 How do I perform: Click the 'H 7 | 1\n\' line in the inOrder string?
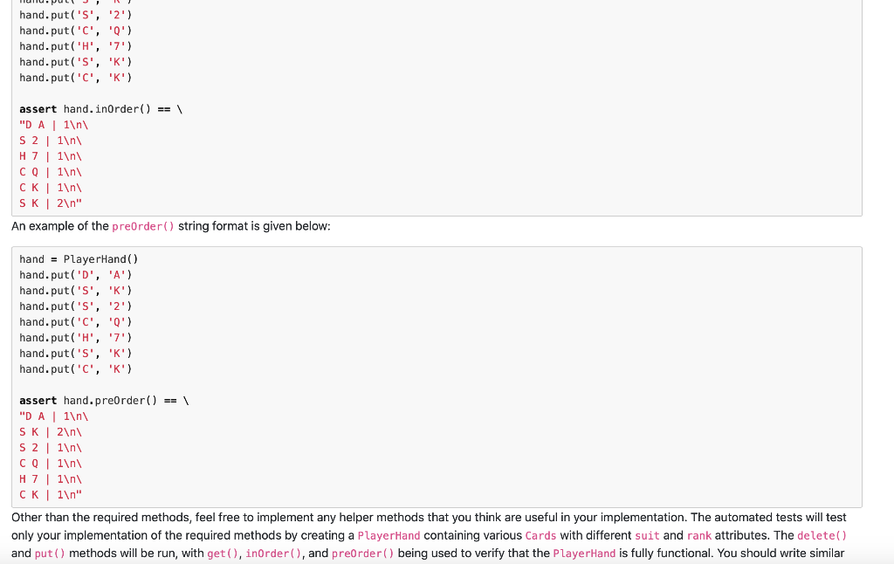point(51,156)
